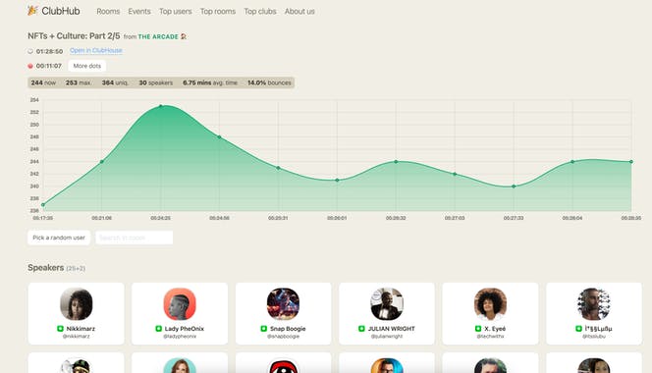Click the "30 speakers" stat
This screenshot has width=652, height=373.
156,82
